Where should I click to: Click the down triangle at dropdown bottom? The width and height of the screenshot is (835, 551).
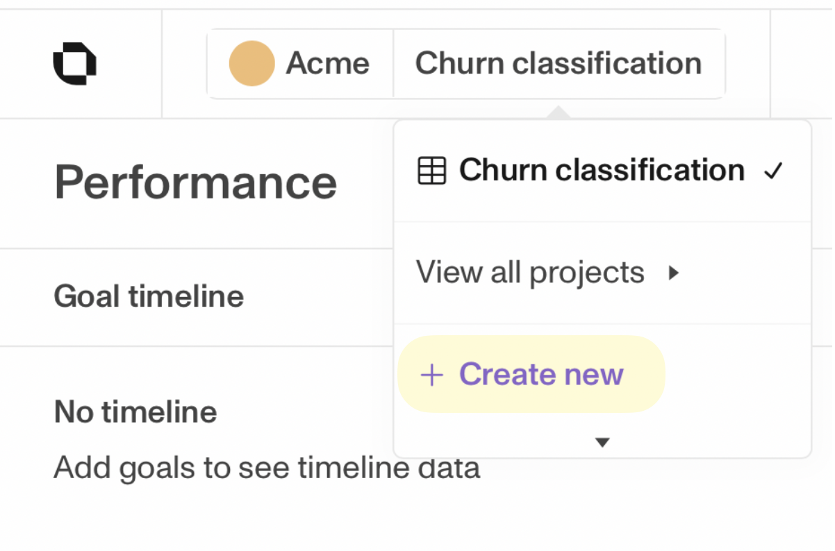point(602,442)
